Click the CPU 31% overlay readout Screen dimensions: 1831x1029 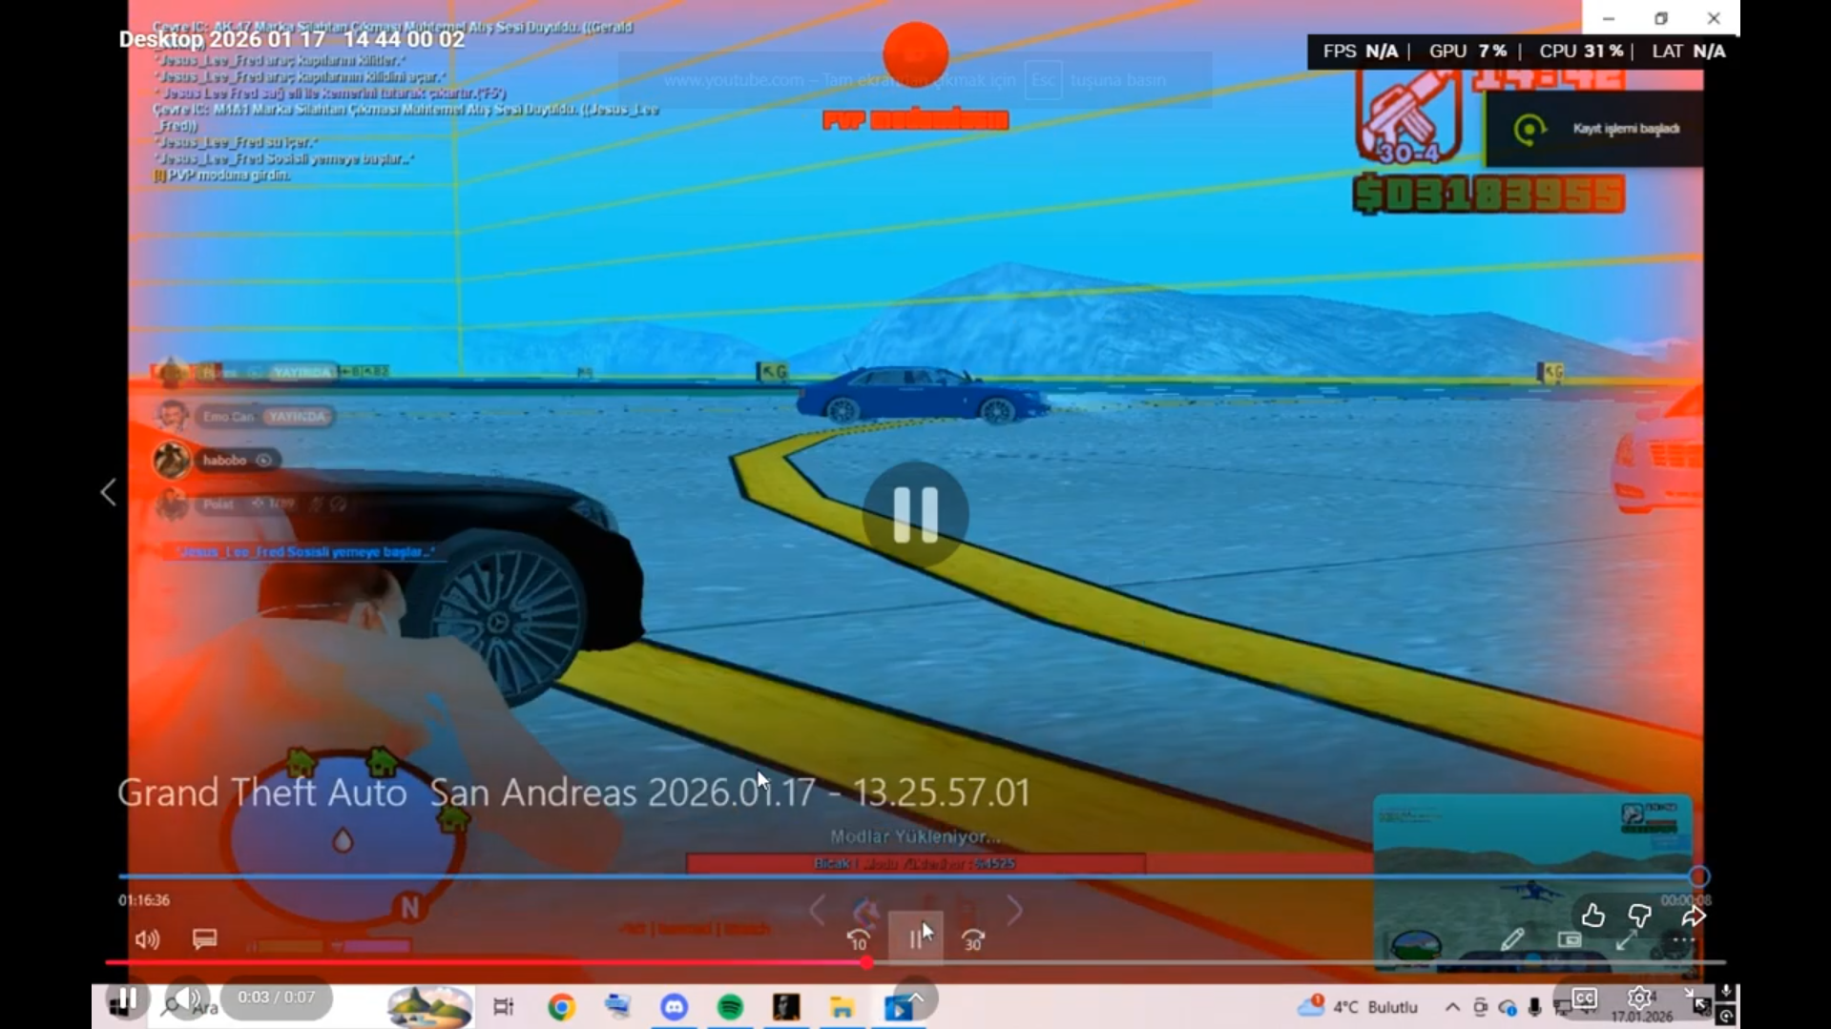pyautogui.click(x=1581, y=51)
